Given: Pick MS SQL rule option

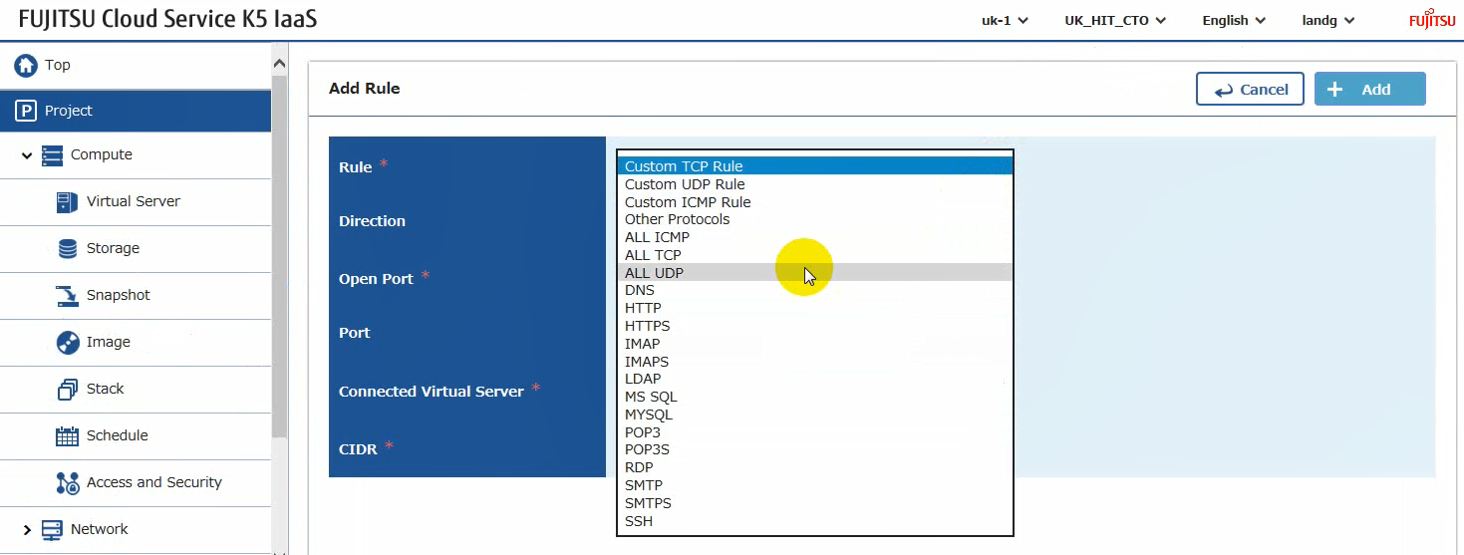Looking at the screenshot, I should pyautogui.click(x=815, y=397).
